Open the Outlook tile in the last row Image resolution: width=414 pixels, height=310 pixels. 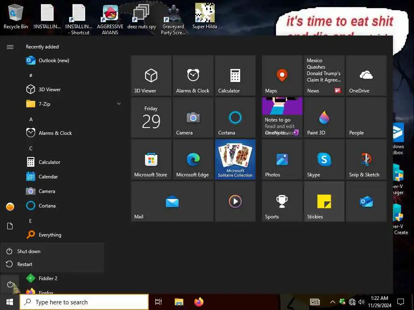point(366,201)
